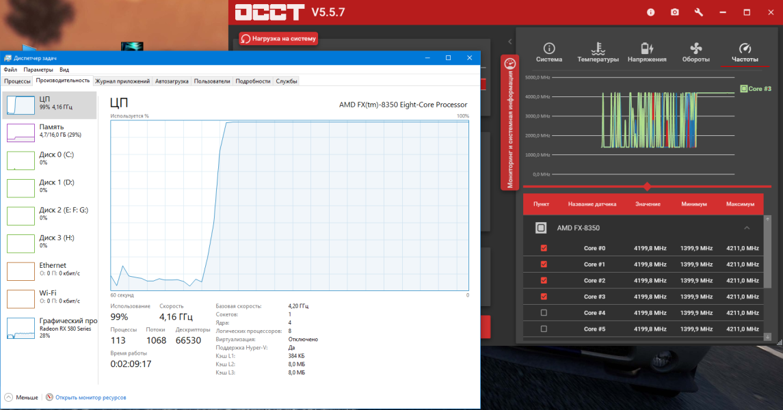Sort by Максимум column header
The width and height of the screenshot is (783, 410).
click(740, 204)
